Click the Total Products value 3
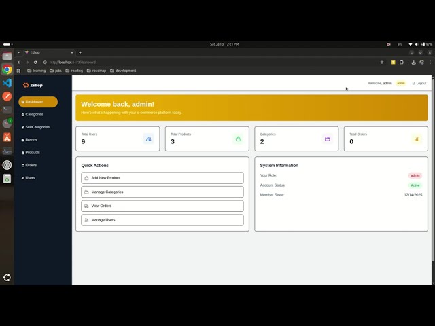Image resolution: width=435 pixels, height=326 pixels. [x=173, y=142]
